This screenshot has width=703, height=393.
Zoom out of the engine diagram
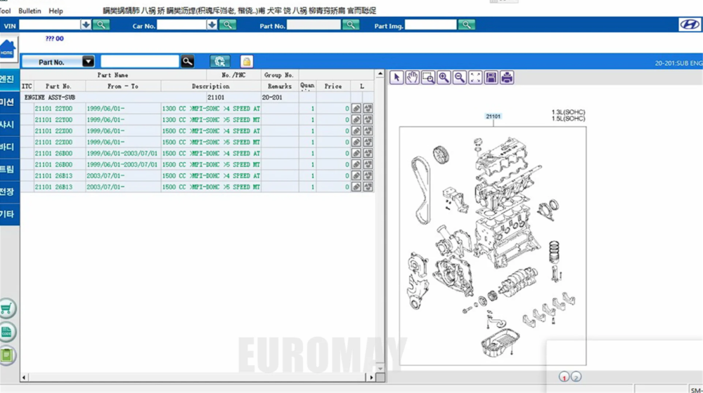(x=459, y=77)
